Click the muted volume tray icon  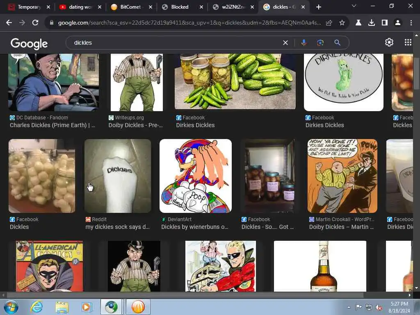click(x=379, y=307)
